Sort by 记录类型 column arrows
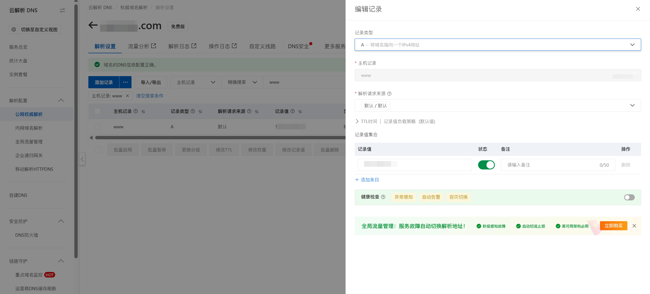Viewport: 650px width, 294px height. [x=200, y=112]
